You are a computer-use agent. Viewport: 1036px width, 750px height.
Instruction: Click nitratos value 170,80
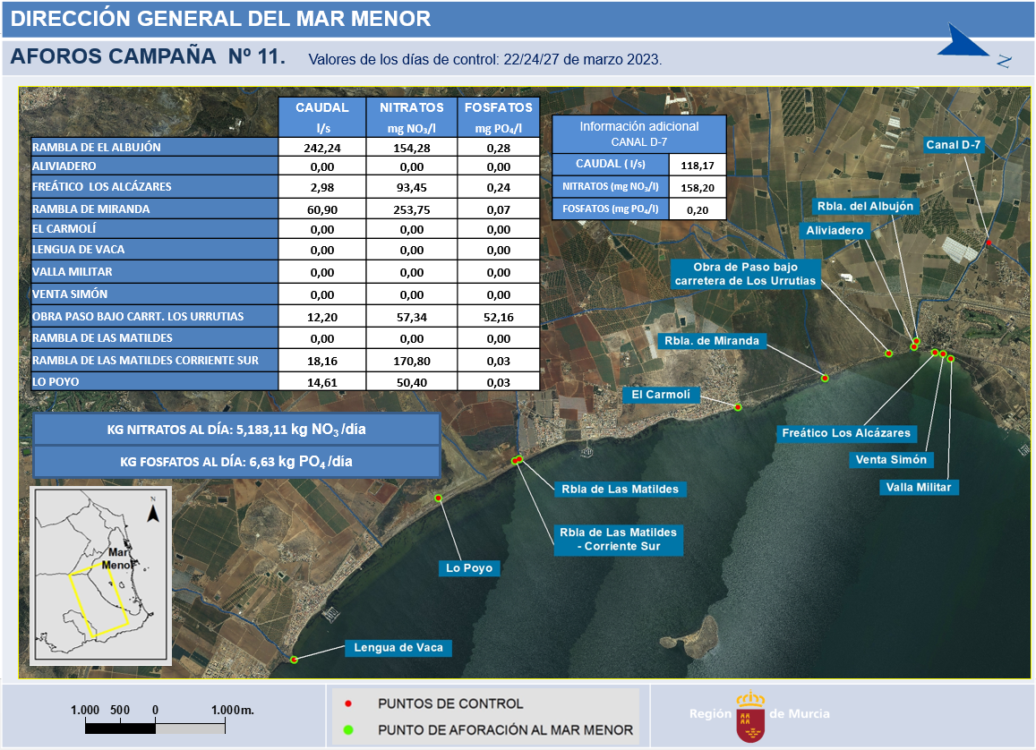(412, 362)
